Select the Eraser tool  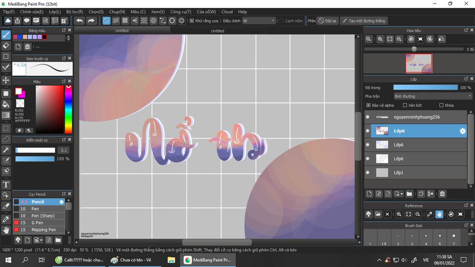click(6, 46)
